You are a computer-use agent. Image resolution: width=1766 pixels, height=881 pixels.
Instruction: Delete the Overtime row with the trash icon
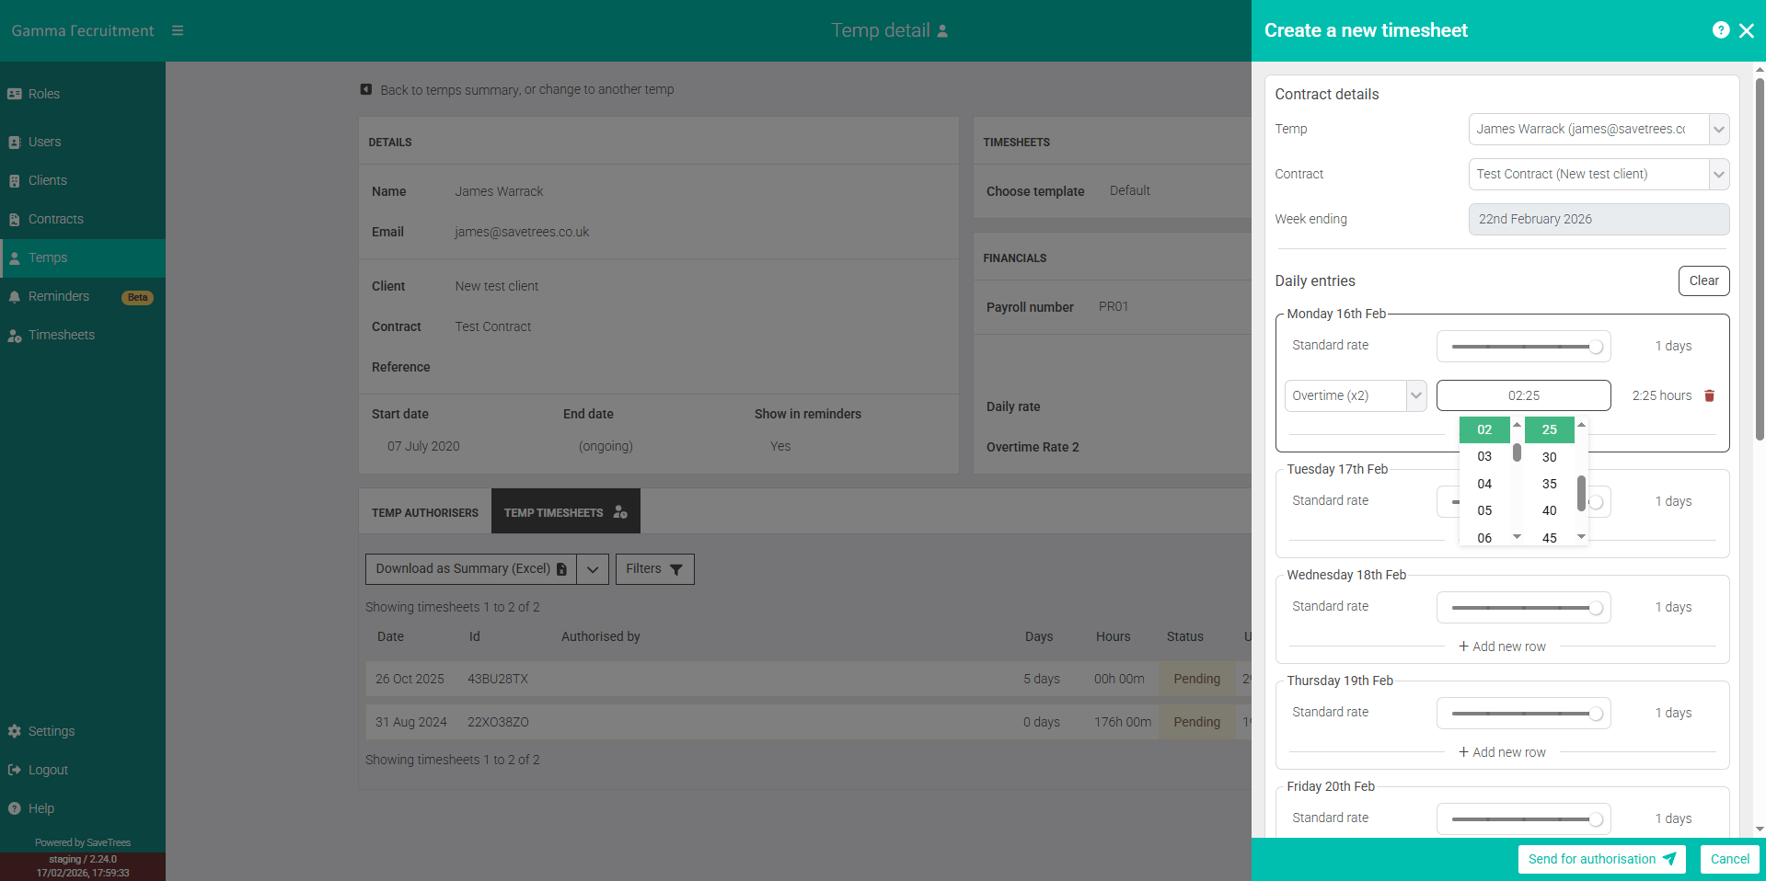tap(1709, 395)
